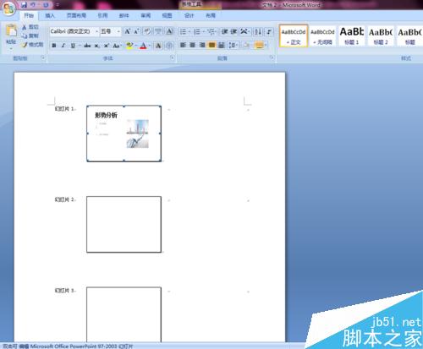Open line spacing menu
This screenshot has height=349, width=423.
pos(233,45)
